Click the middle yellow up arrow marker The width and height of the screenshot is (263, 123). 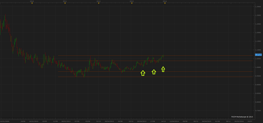point(154,72)
